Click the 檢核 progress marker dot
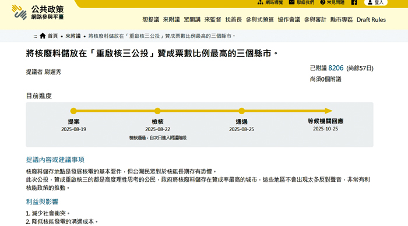Image resolution: width=408 pixels, height=226 pixels. (x=157, y=111)
